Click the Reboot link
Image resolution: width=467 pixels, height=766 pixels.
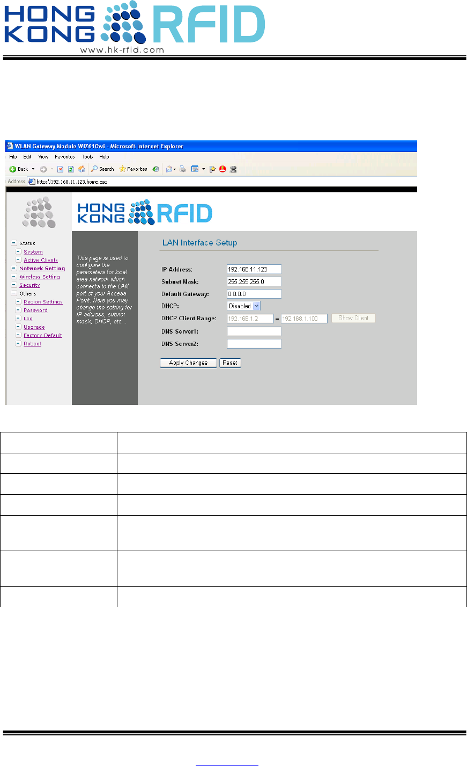(33, 344)
